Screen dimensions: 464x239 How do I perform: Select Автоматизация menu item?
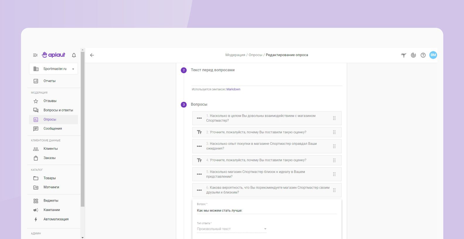pyautogui.click(x=56, y=219)
